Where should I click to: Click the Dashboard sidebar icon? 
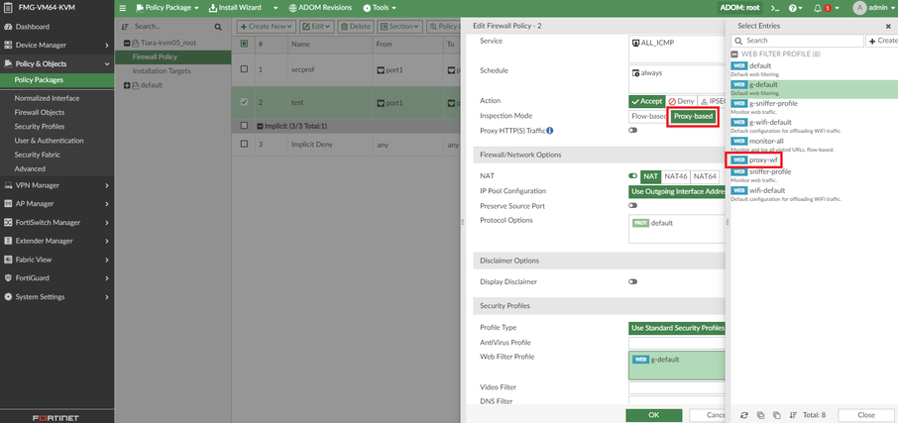point(8,27)
